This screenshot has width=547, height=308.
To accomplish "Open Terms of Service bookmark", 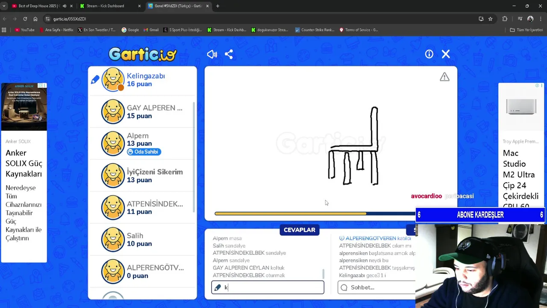I will (x=359, y=30).
